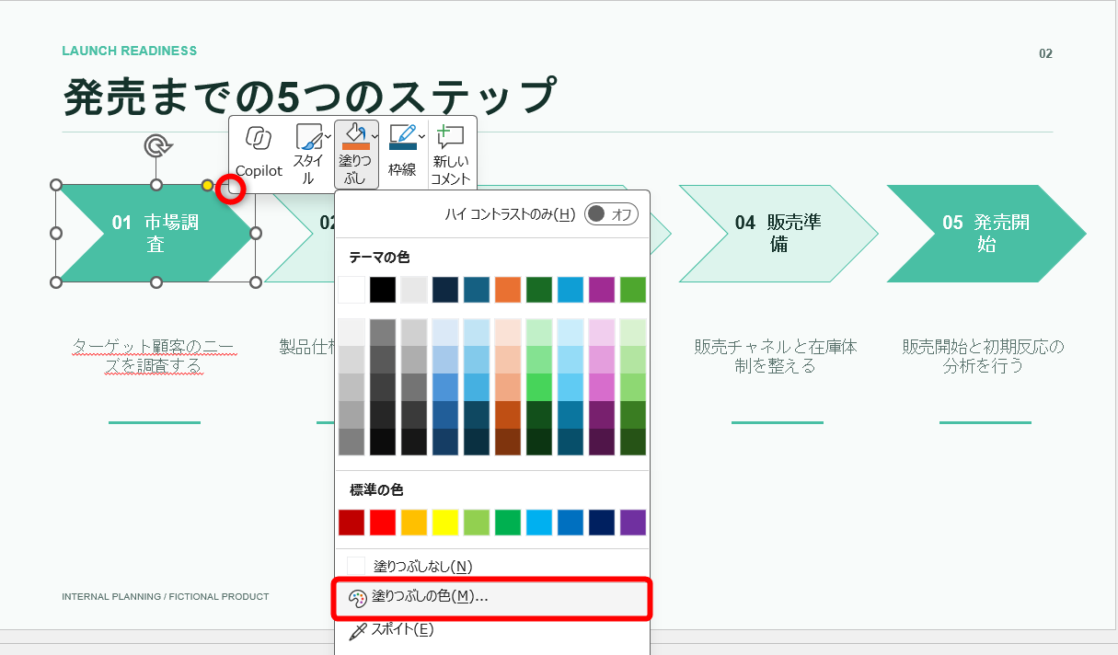Pick black in the theme colors top row
This screenshot has height=655, width=1118.
click(383, 290)
